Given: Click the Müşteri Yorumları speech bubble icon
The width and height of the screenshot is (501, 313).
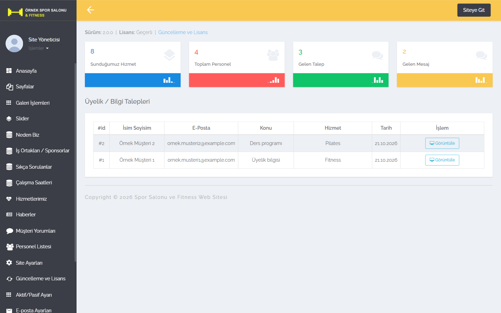Looking at the screenshot, I should 9,231.
